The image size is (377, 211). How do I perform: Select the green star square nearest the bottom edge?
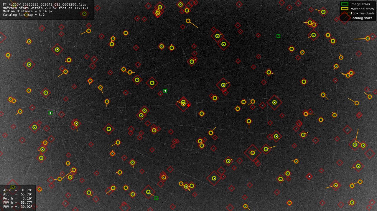(156, 198)
